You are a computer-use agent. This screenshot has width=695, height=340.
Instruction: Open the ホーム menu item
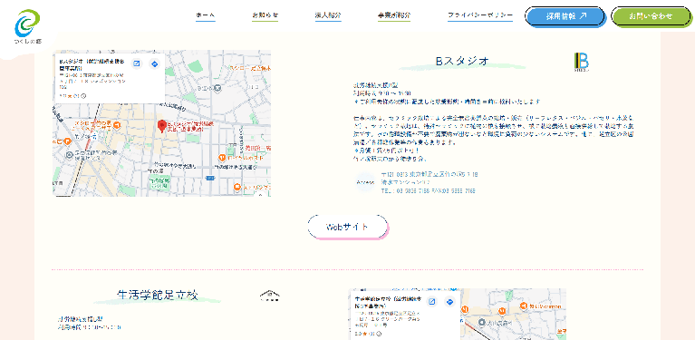tap(205, 15)
